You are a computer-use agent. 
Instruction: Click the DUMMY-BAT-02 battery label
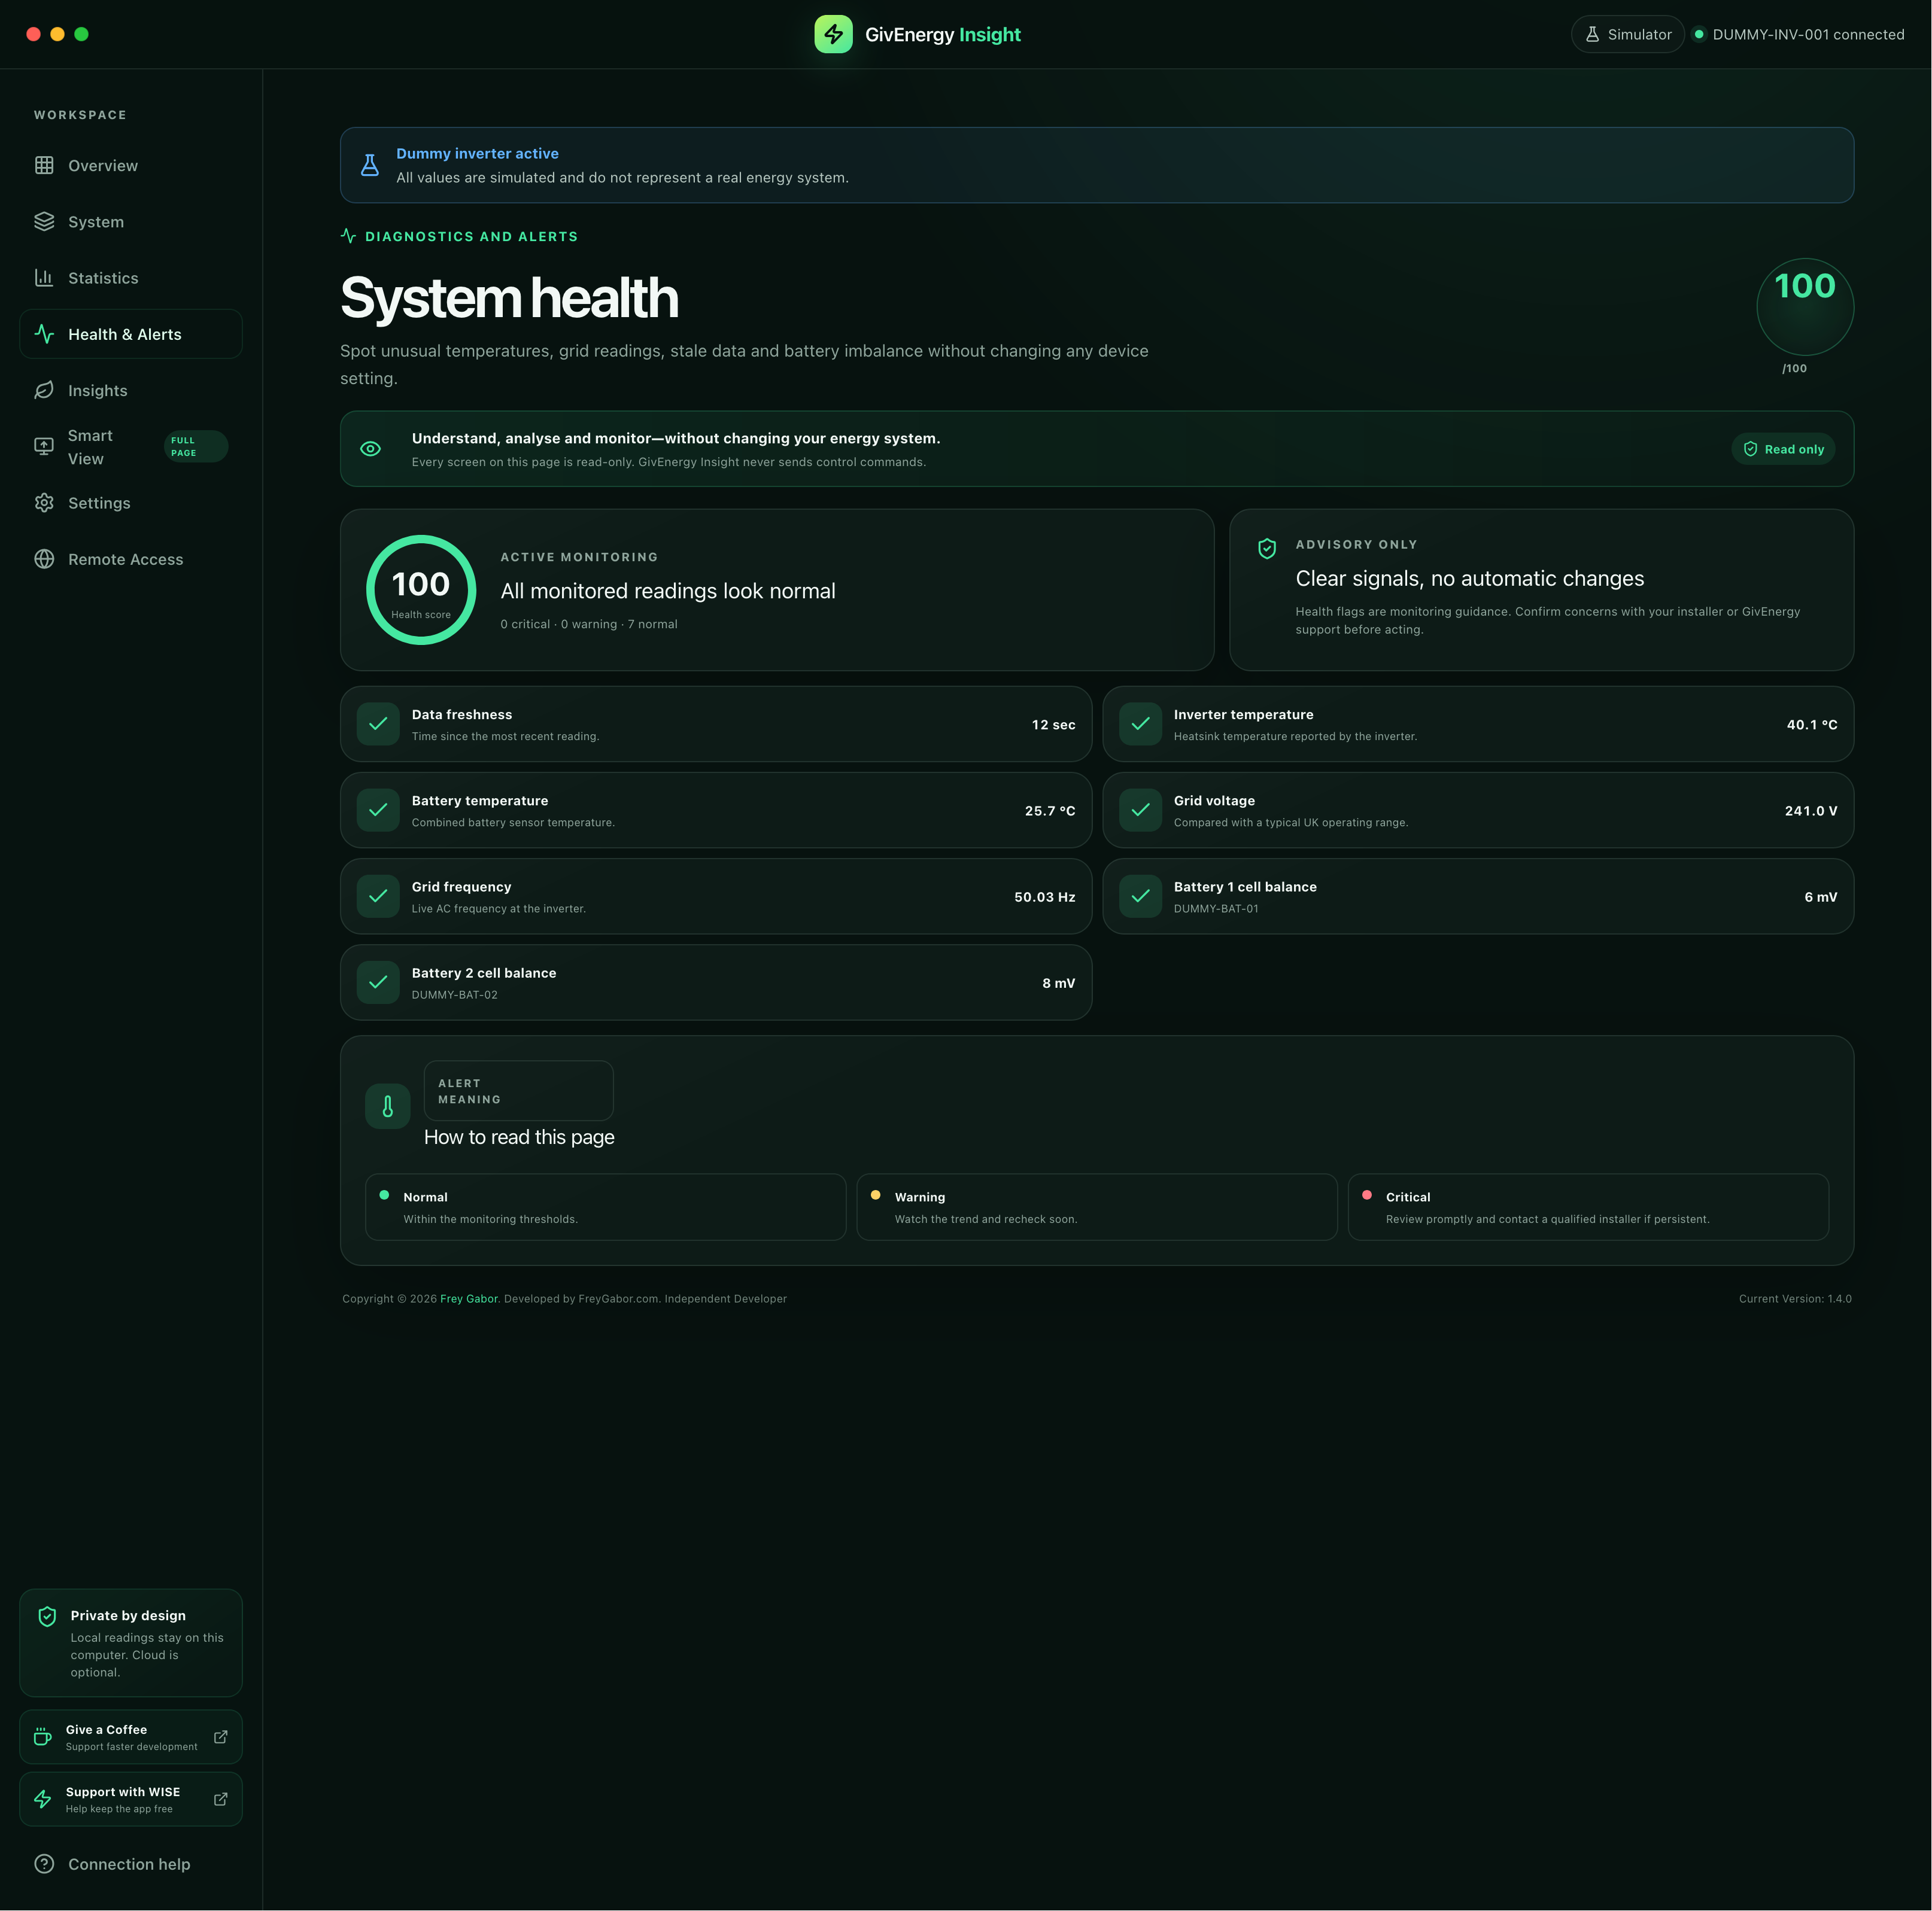click(455, 994)
